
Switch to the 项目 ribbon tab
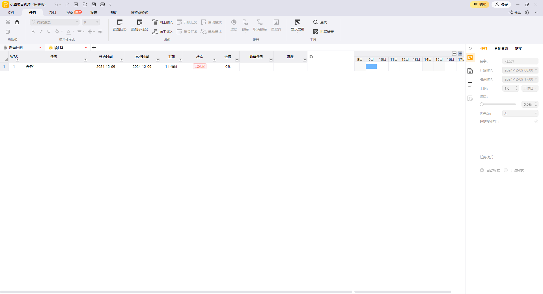(53, 12)
